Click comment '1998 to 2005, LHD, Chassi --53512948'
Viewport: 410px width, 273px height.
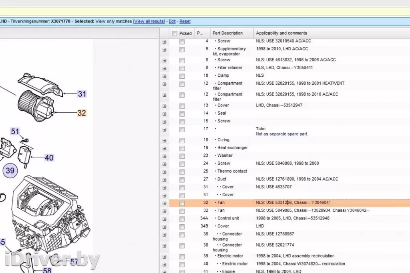[x=293, y=218]
